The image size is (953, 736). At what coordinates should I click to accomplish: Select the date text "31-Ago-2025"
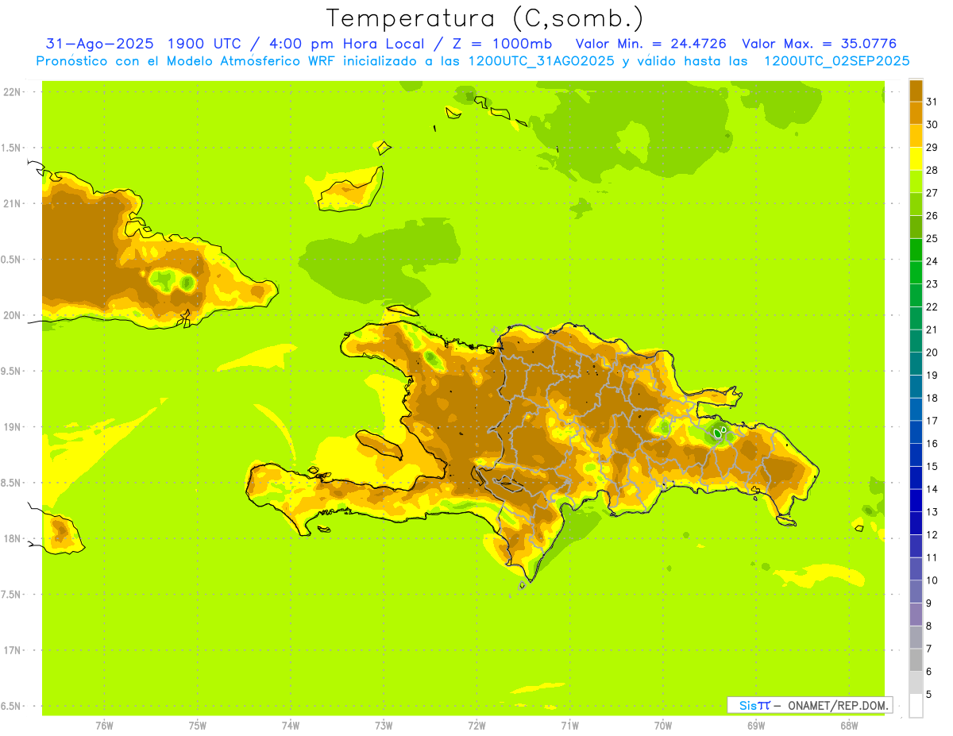pyautogui.click(x=98, y=44)
